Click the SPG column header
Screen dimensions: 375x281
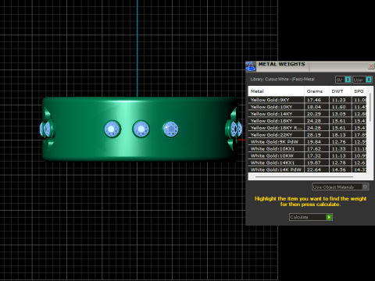[359, 91]
